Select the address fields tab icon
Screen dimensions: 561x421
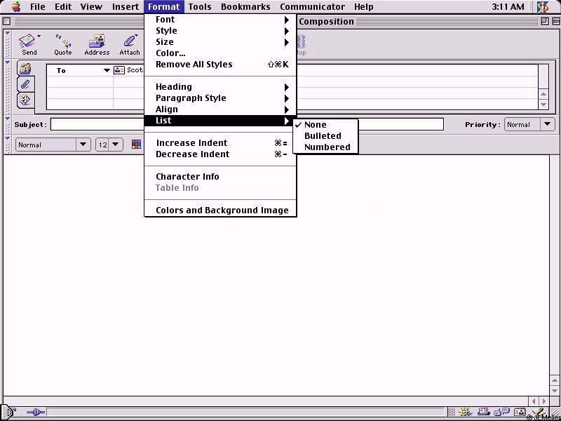26,69
